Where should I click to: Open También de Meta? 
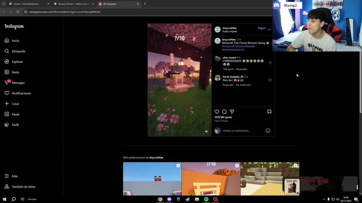point(20,187)
